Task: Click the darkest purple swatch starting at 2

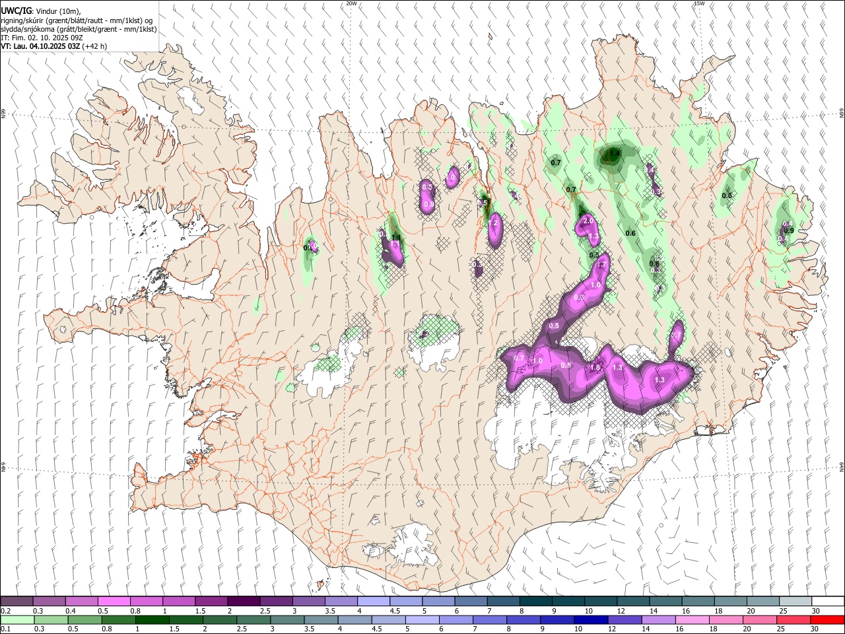Action: (244, 602)
